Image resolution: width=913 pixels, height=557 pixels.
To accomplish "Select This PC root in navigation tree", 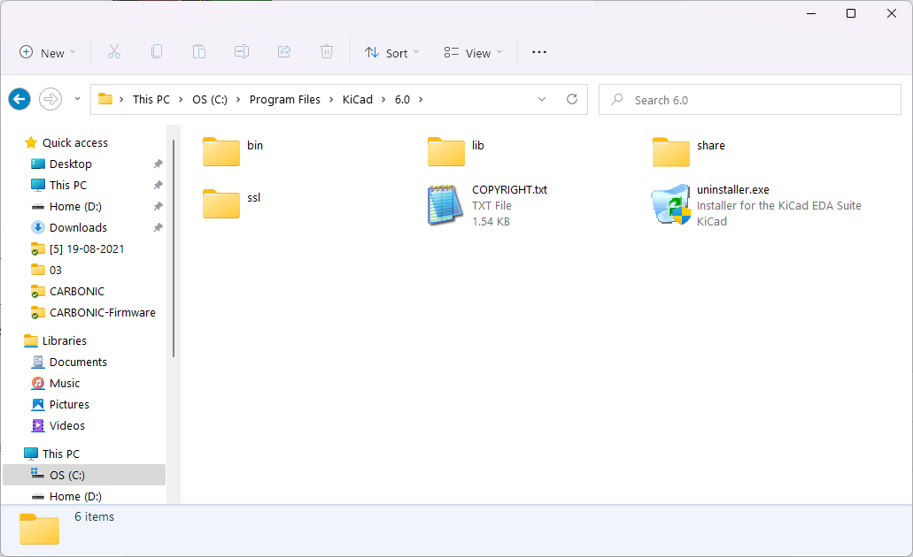I will [60, 454].
